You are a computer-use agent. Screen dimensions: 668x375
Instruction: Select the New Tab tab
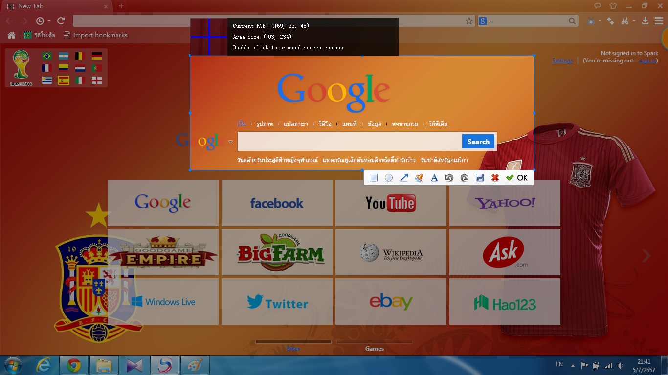coord(57,6)
